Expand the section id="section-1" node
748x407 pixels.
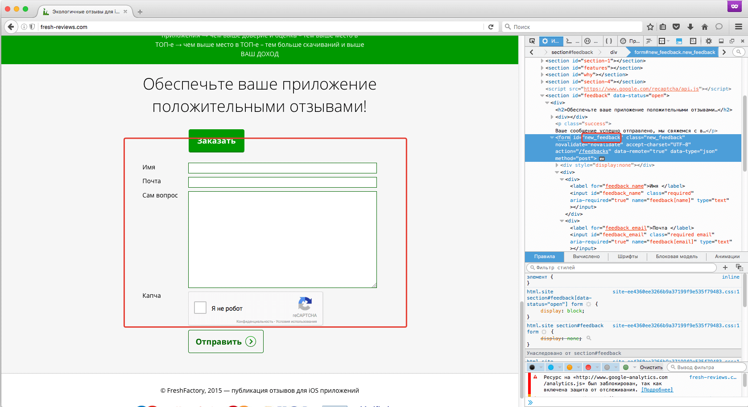coord(542,61)
